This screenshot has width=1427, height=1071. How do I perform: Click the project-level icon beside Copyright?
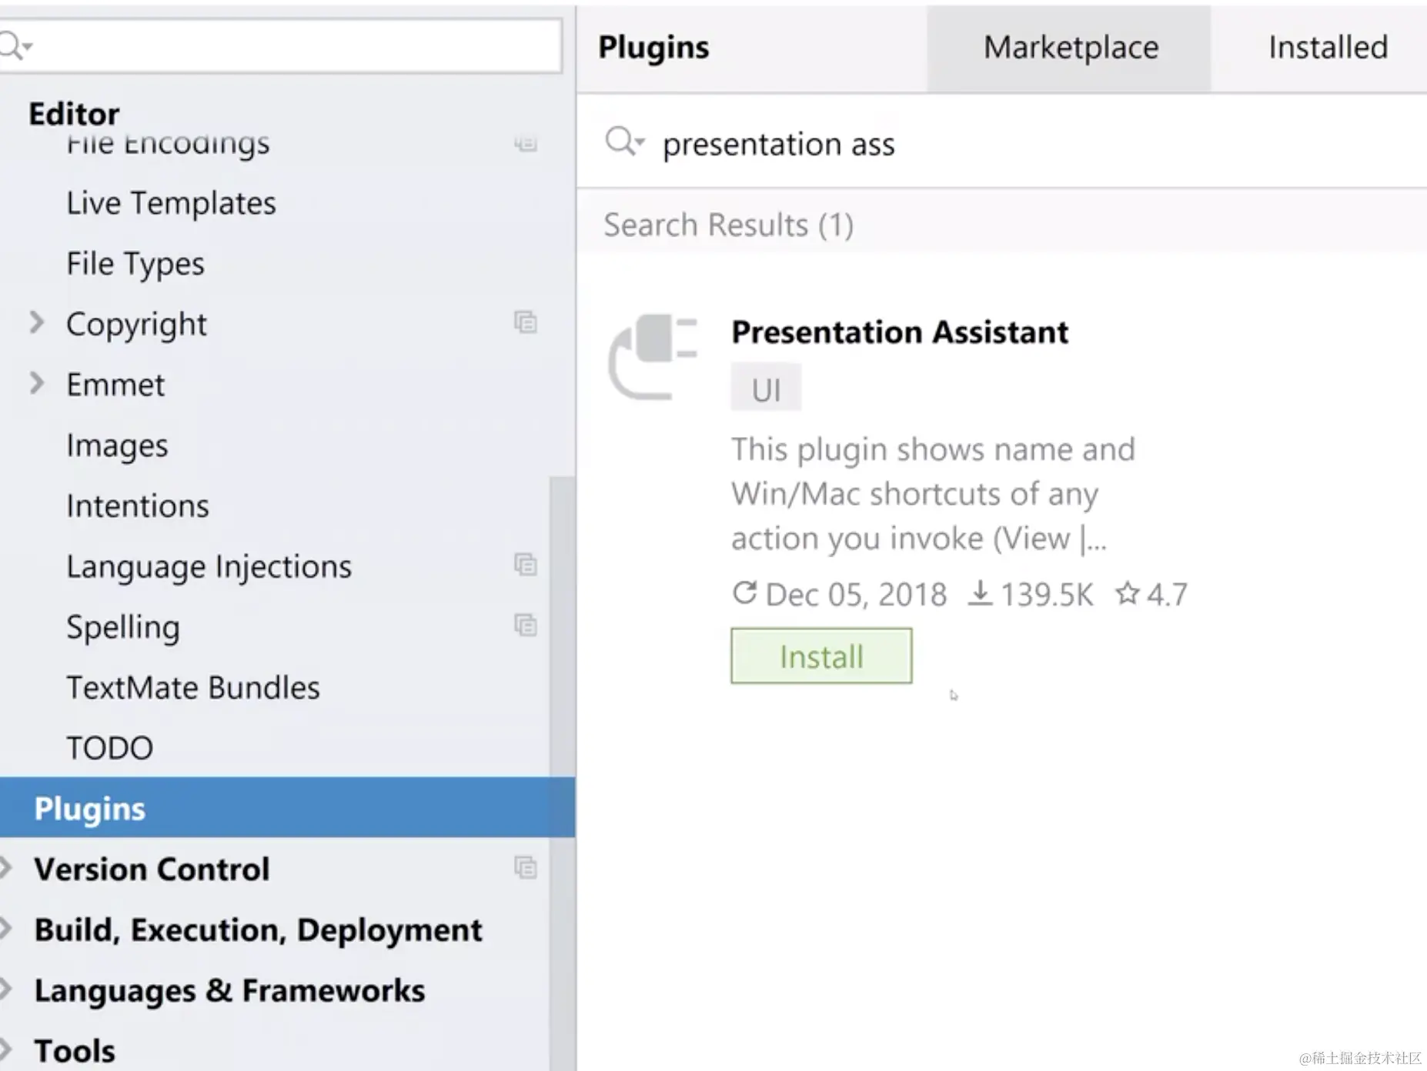[526, 322]
